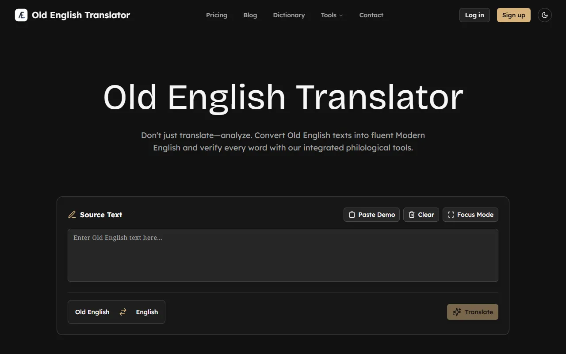The image size is (566, 354).
Task: Expand the Tools dropdown chevron
Action: tap(341, 15)
